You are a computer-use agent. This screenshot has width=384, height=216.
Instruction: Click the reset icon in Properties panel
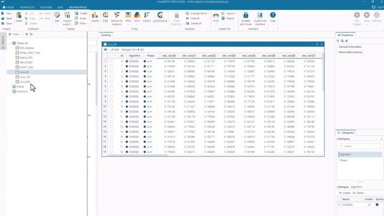click(338, 41)
